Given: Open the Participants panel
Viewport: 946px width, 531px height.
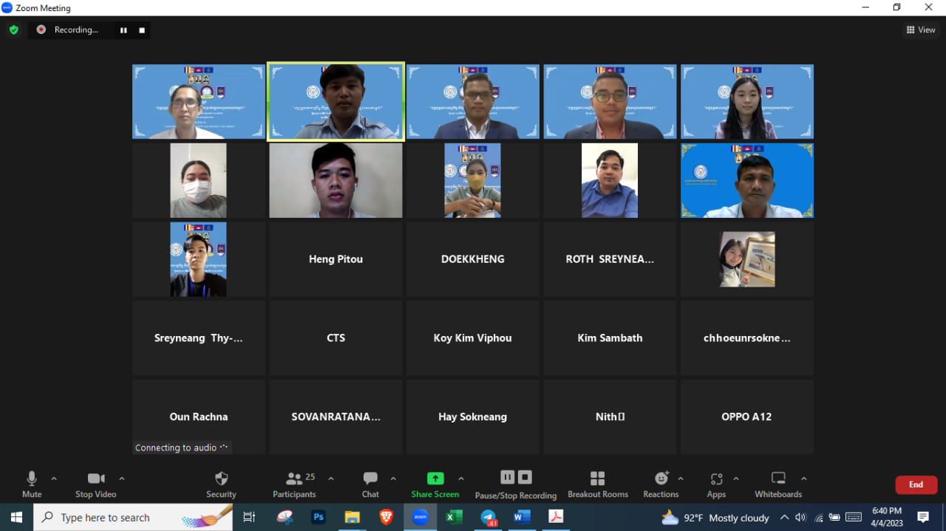Looking at the screenshot, I should click(x=294, y=484).
